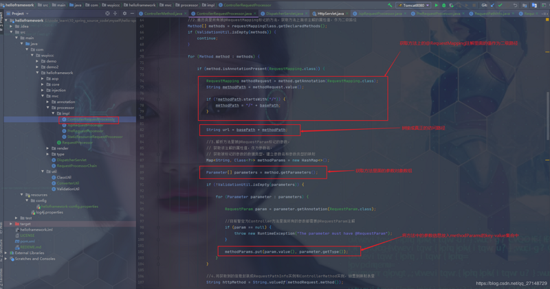Close HttpServlet.java tab

tap(347, 14)
